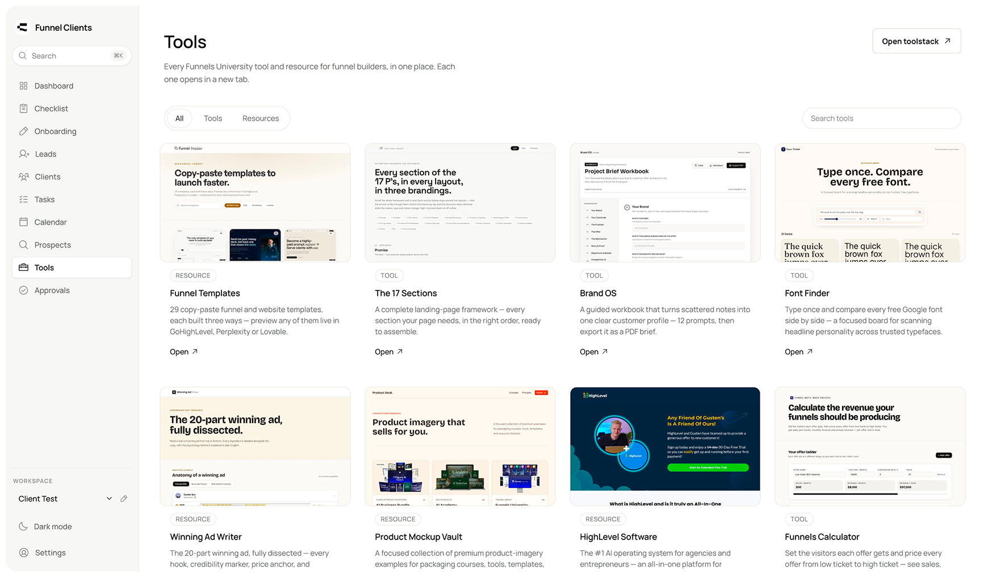Click the Product Mockup Vault preview thumbnail
The width and height of the screenshot is (992, 577).
(x=460, y=446)
